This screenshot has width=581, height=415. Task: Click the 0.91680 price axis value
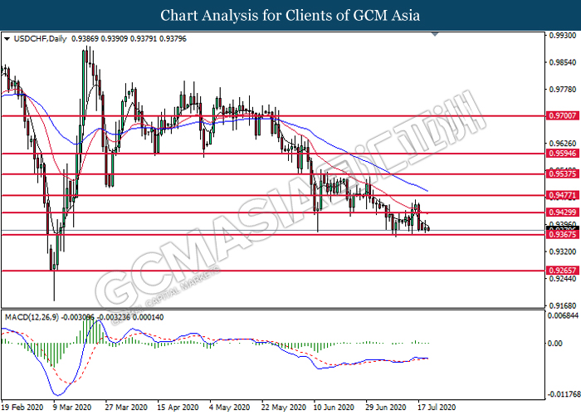(563, 305)
